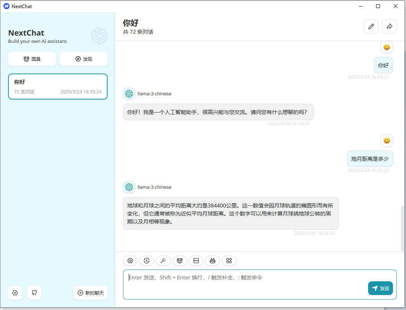Click the clear context icon in toolbar
The image size is (406, 310).
196,261
